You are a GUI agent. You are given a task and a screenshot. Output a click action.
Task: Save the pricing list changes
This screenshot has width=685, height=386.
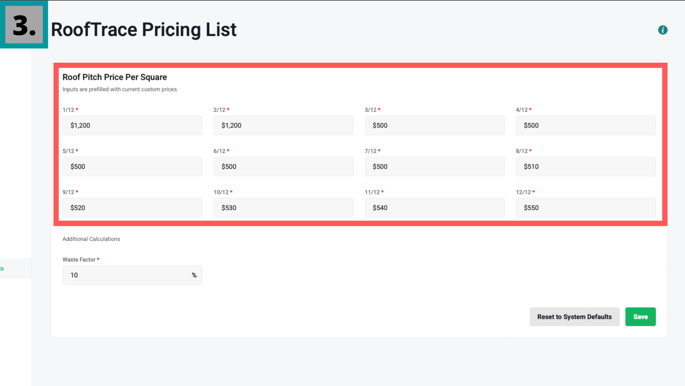[640, 317]
